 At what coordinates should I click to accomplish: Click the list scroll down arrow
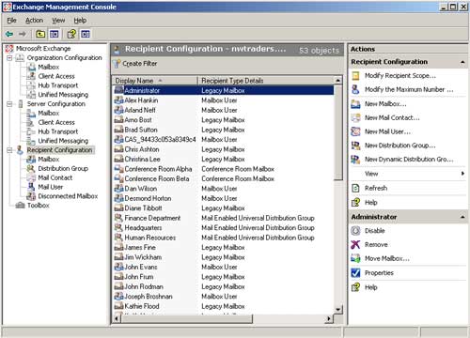click(338, 310)
